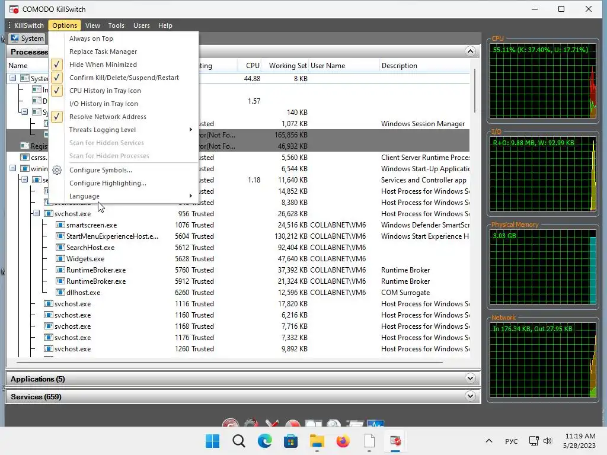607x455 pixels.
Task: Sort by User Name column header
Action: [344, 66]
